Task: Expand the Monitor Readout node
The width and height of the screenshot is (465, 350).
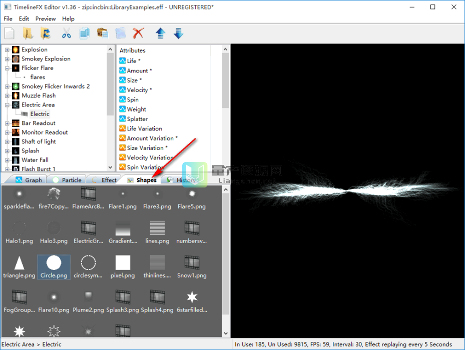Action: click(x=7, y=132)
